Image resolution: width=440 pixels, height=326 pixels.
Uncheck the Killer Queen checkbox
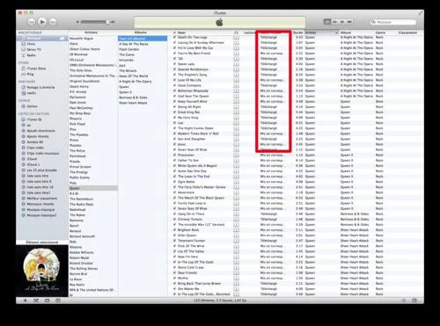coord(174,235)
